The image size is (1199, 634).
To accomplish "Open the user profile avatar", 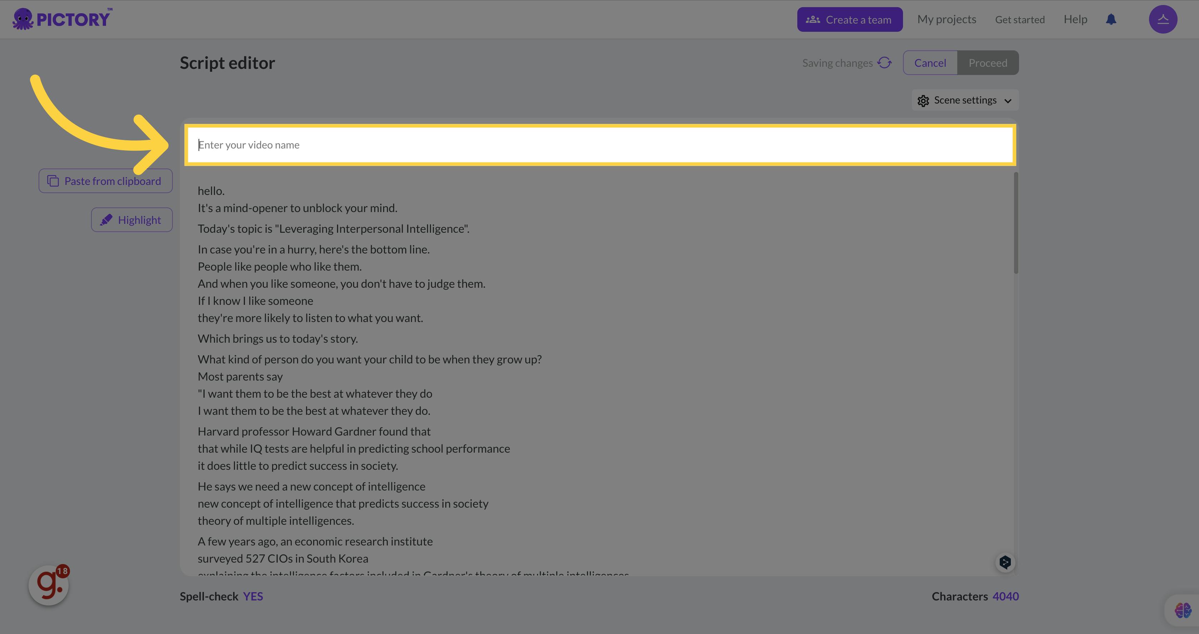I will 1163,19.
